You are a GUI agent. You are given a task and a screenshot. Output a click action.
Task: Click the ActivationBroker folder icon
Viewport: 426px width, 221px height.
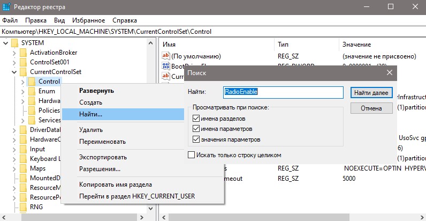[24, 53]
